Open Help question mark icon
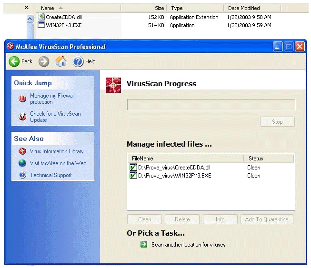 (78, 61)
